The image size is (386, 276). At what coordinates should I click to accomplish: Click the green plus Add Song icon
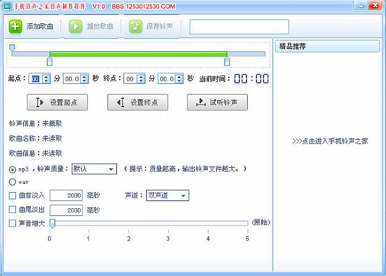[15, 26]
